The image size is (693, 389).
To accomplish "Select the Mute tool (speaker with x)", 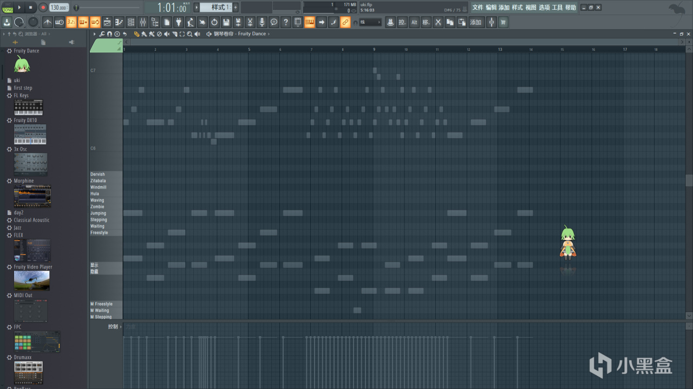I will [x=167, y=34].
